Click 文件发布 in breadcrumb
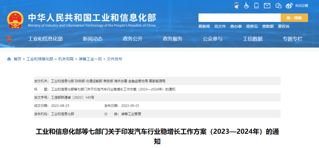 coord(115,59)
